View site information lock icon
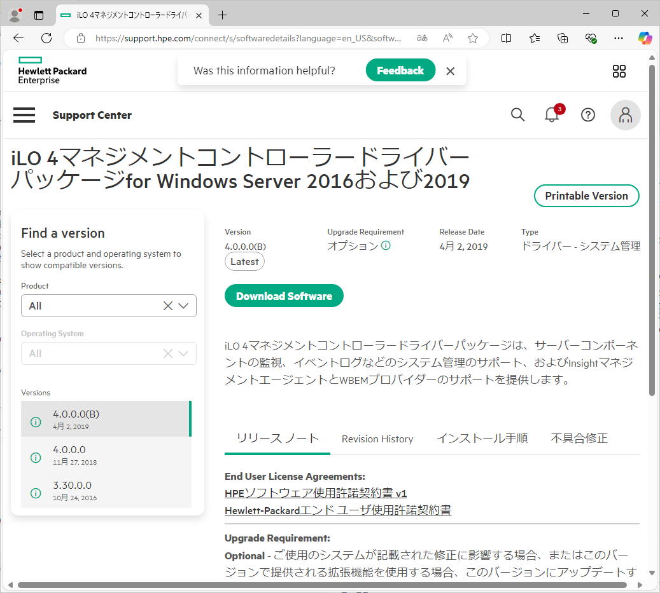Viewport: 660px width, 593px height. click(x=81, y=38)
